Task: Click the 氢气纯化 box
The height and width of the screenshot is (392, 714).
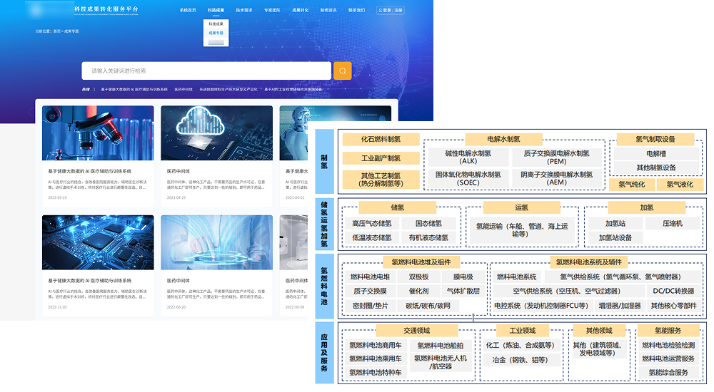Action: [632, 184]
